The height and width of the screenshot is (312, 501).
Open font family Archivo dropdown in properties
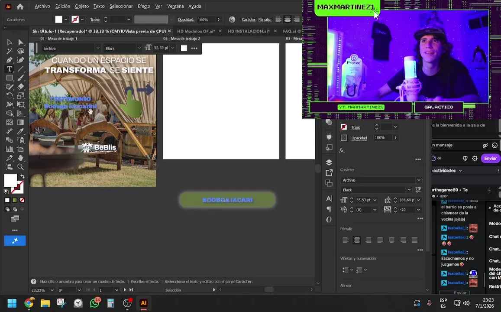419,180
